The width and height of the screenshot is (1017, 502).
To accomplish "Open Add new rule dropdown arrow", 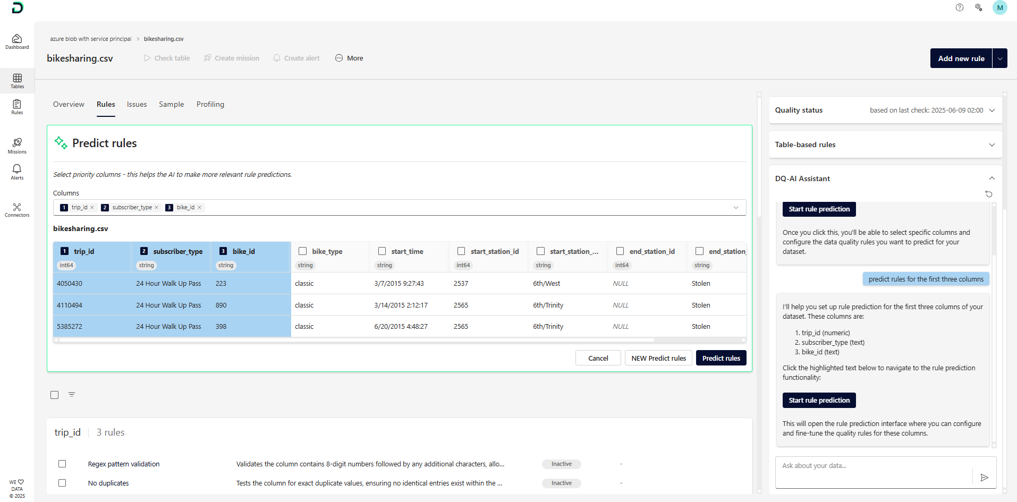I will pos(1000,58).
